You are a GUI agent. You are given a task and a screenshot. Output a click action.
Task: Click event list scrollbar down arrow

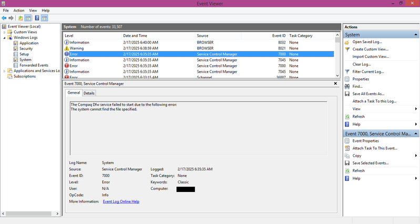(337, 76)
